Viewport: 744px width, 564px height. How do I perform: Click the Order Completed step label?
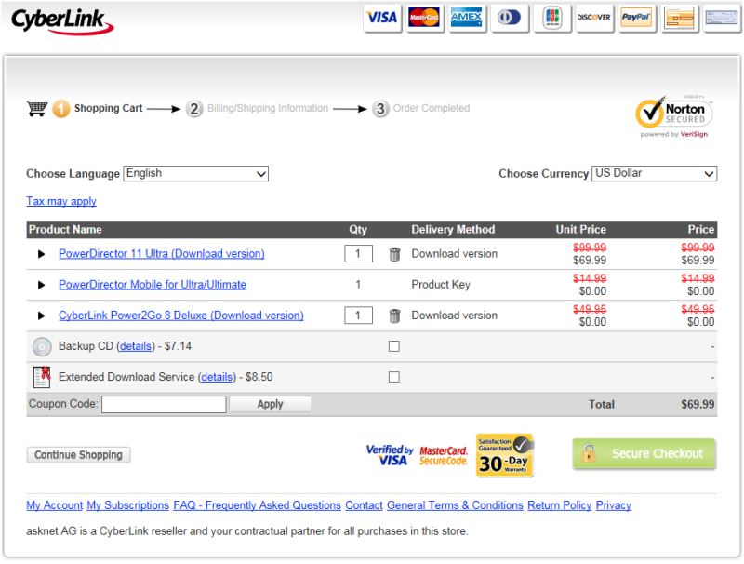432,108
